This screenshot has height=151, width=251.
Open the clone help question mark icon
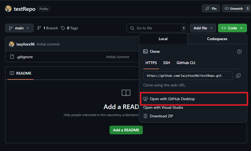tap(239, 52)
